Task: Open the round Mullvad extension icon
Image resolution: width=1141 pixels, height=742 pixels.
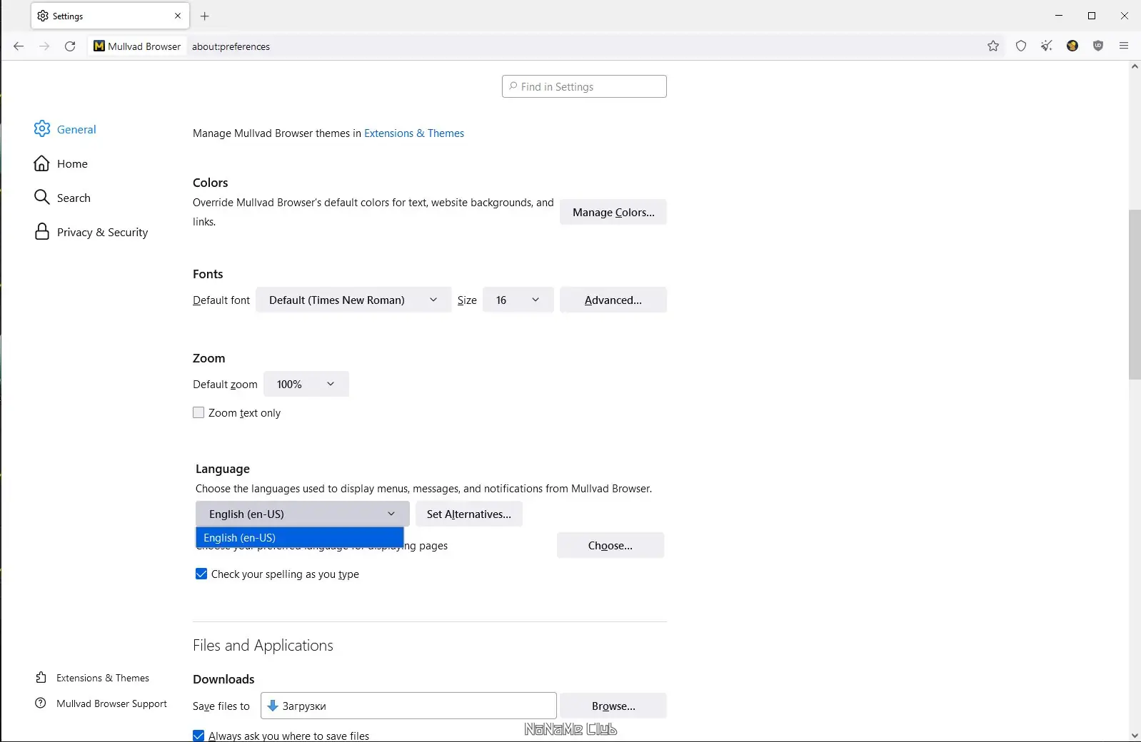Action: (1072, 46)
